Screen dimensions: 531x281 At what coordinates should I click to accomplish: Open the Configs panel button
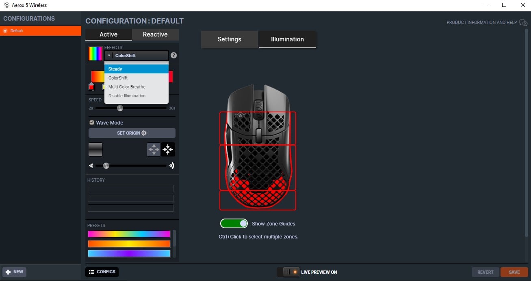(x=102, y=272)
